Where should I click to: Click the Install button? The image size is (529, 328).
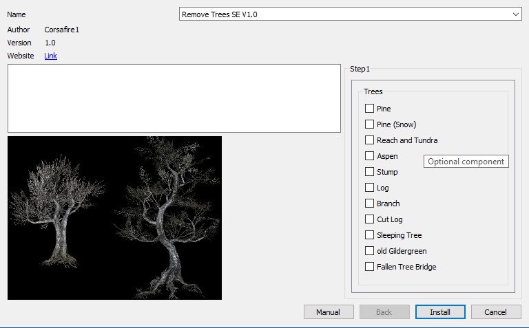click(440, 312)
